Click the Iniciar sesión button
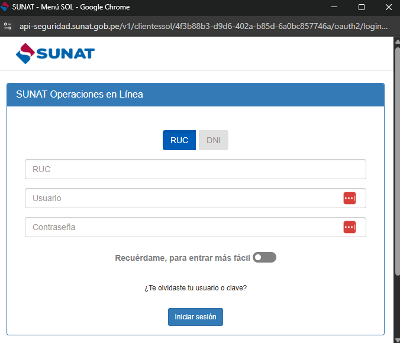The image size is (400, 343). [195, 317]
